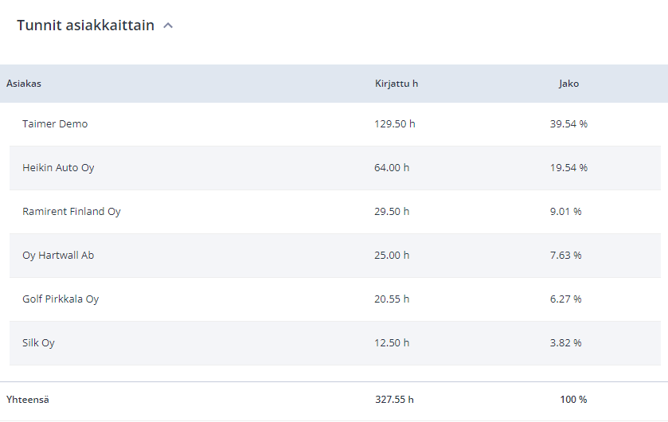
Task: Click the 327.55 h total hours
Action: pyautogui.click(x=394, y=400)
